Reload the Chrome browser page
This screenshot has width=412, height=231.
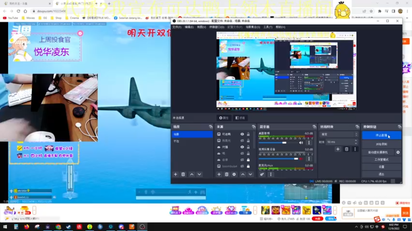tap(19, 11)
